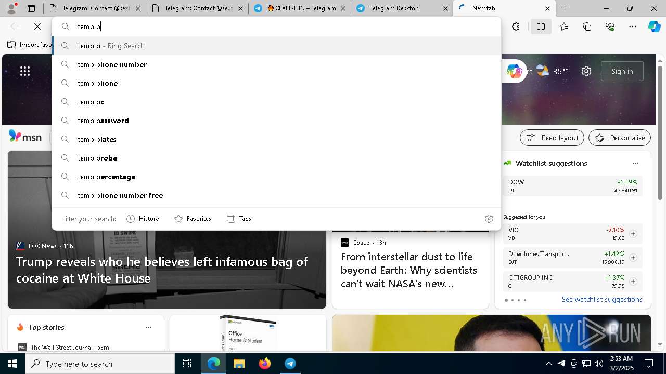
Task: Open Favorites star icon in toolbar
Action: click(x=564, y=26)
